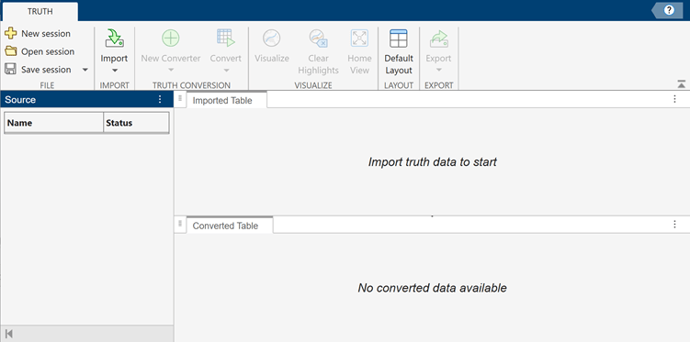This screenshot has width=690, height=342.
Task: Click the Clear Highlights icon
Action: point(318,39)
